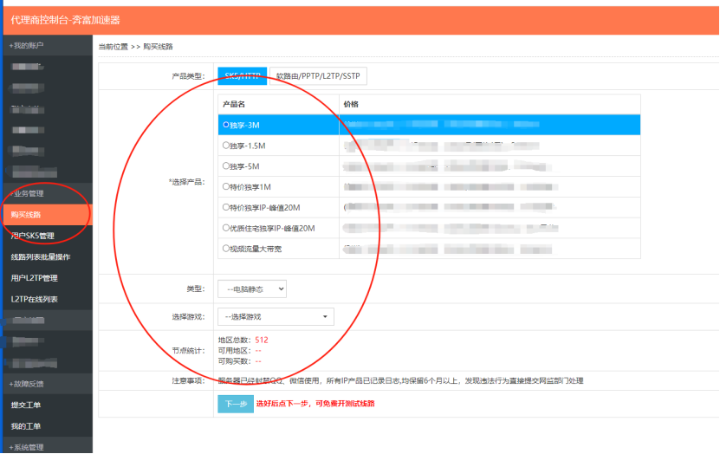The image size is (720, 454).
Task: Open the 类型 dropdown showing 电脑静态
Action: click(251, 289)
